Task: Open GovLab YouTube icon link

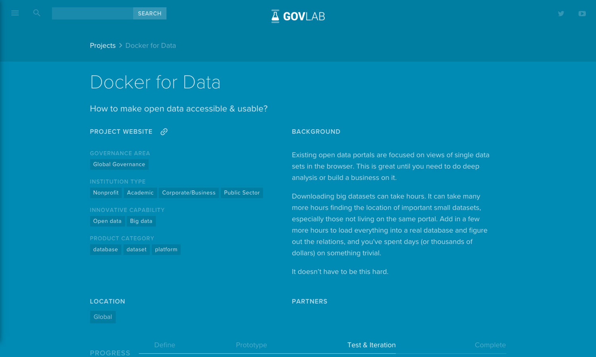Action: 582,13
